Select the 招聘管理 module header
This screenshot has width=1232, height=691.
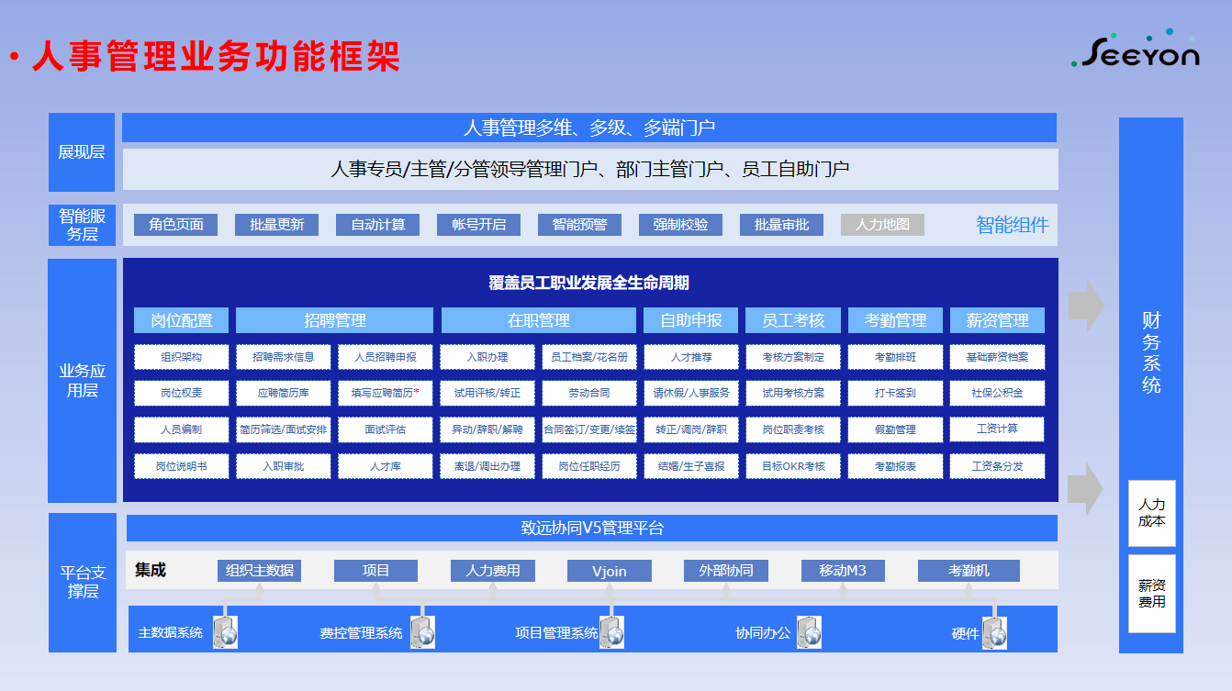pos(334,320)
